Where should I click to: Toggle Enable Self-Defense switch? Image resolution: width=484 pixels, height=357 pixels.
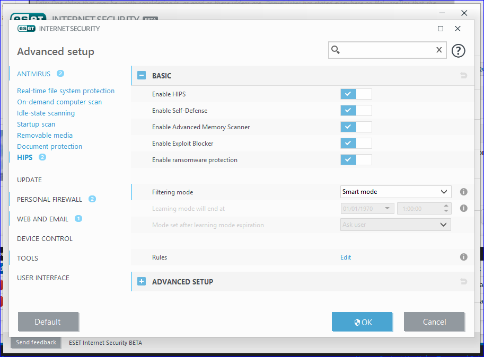[x=356, y=110]
